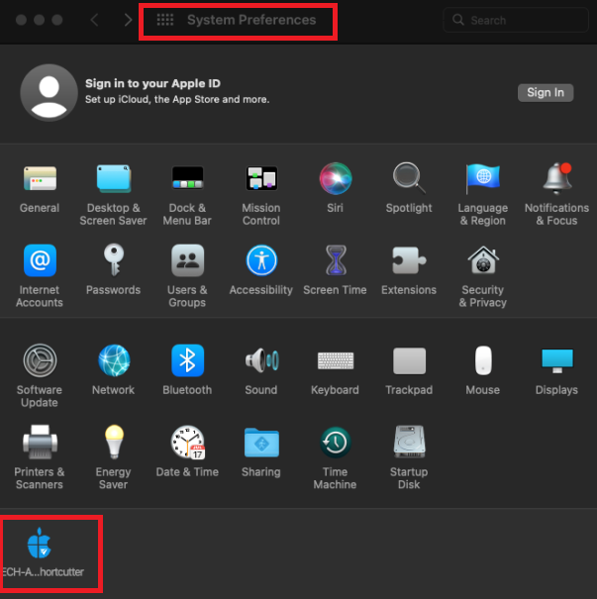Click the System Preferences window title
The width and height of the screenshot is (597, 599).
251,20
